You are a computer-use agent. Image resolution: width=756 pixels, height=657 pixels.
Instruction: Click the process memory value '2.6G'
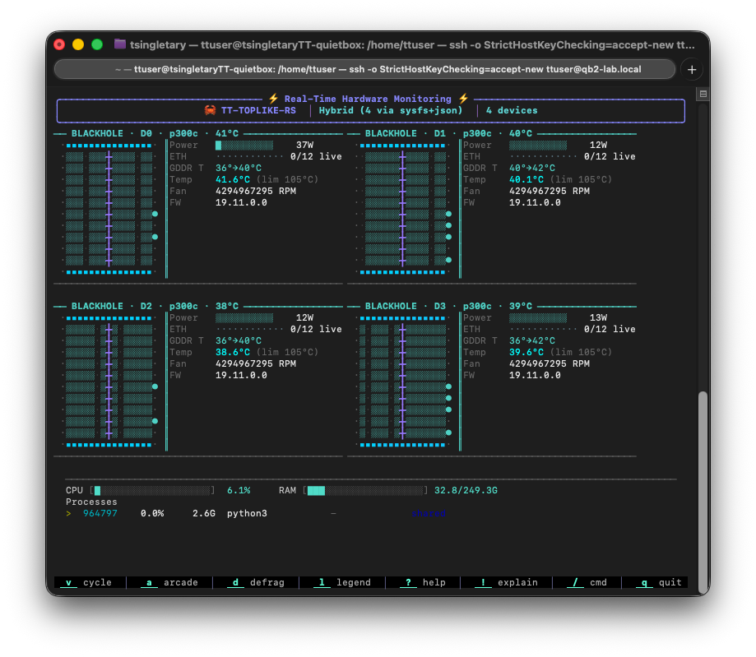(204, 513)
